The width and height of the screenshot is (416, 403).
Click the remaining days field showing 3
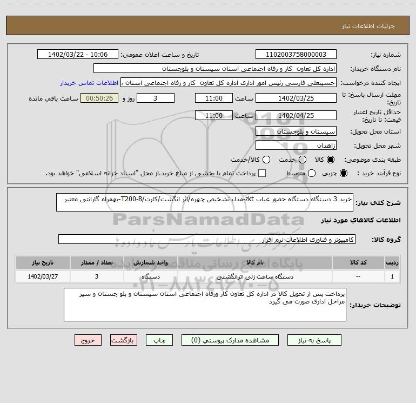point(156,98)
